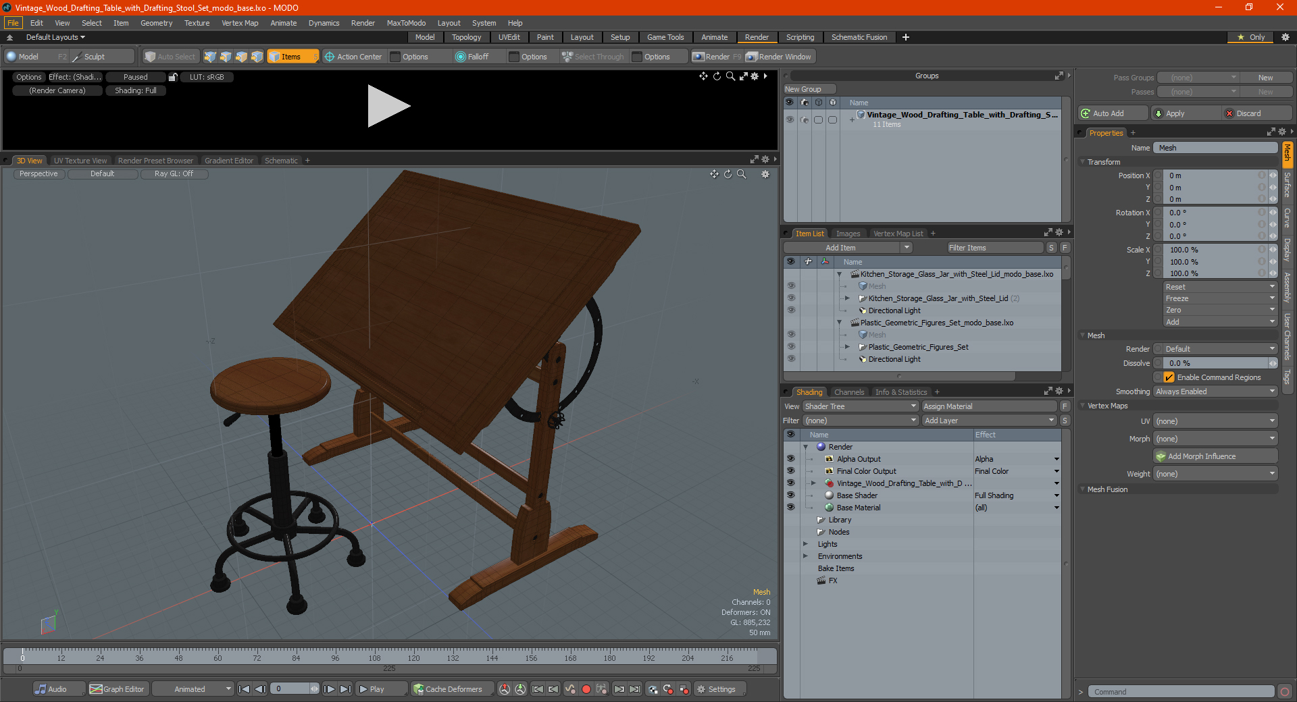Click the preview zoom magnifier icon
This screenshot has width=1297, height=702.
730,76
